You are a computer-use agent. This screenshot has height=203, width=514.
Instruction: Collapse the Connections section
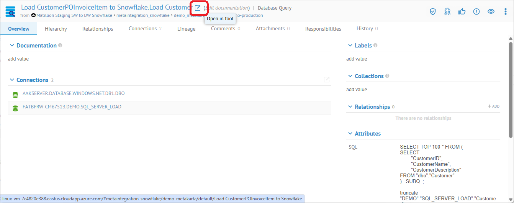(x=11, y=80)
